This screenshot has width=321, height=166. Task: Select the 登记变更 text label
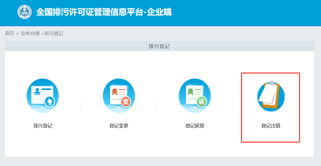[119, 126]
